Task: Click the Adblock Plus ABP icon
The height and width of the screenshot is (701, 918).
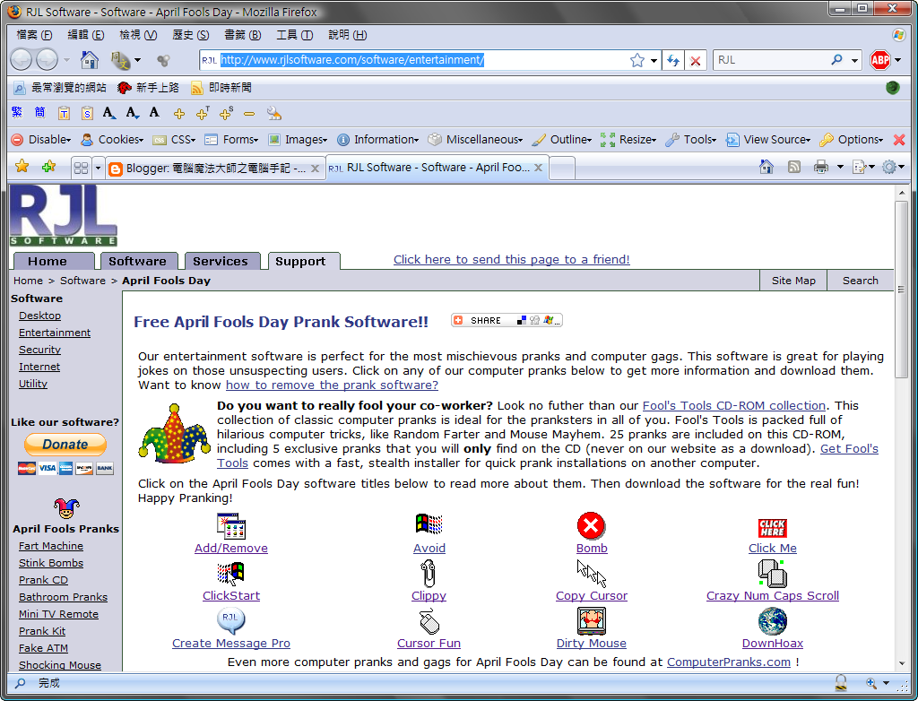Action: (880, 60)
